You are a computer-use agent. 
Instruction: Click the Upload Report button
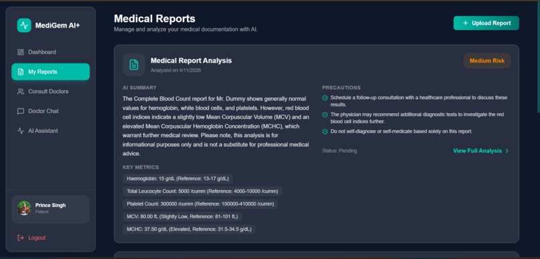coord(486,23)
